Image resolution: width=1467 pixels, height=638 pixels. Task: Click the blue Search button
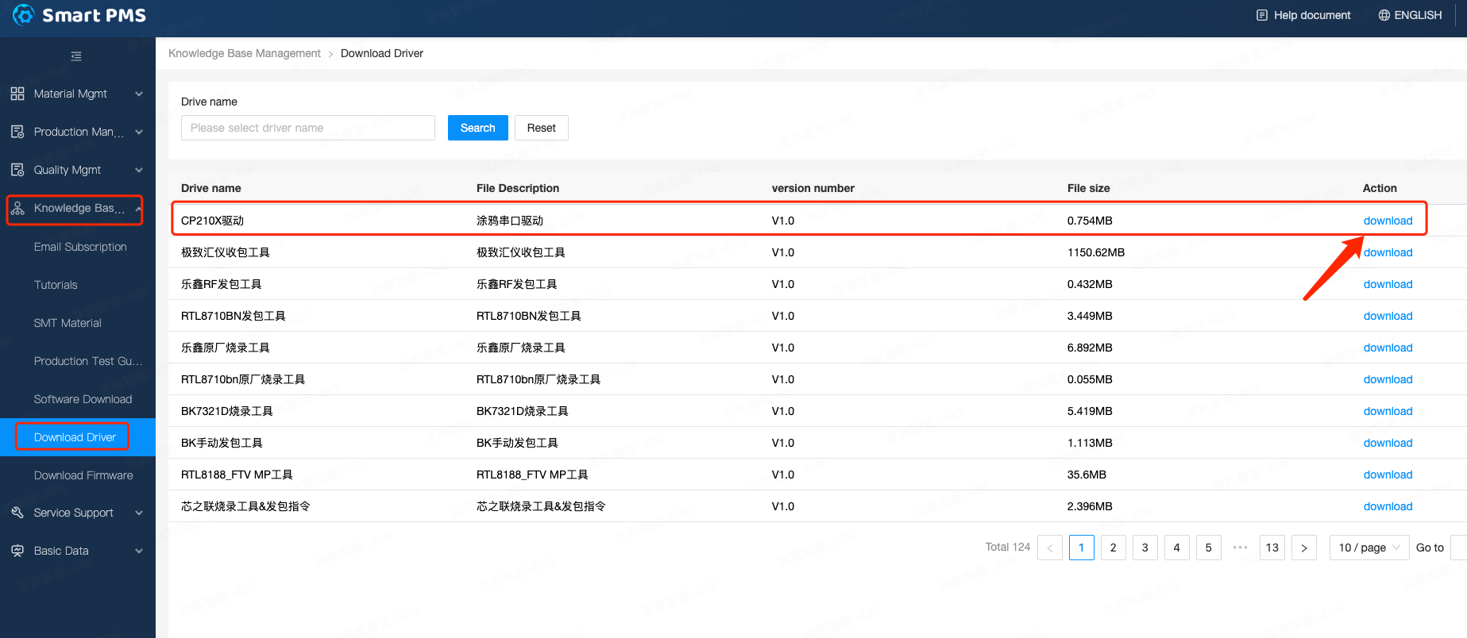pos(477,128)
